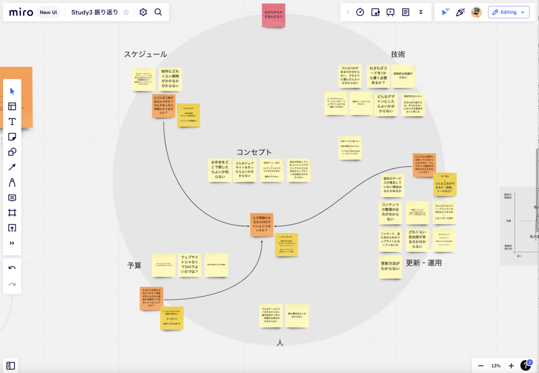
Task: Zoom out with the minus button
Action: coord(481,366)
